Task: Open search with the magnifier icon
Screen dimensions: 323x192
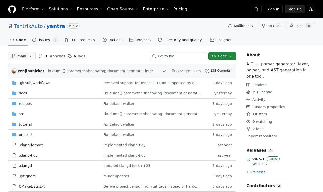Action: click(x=256, y=9)
